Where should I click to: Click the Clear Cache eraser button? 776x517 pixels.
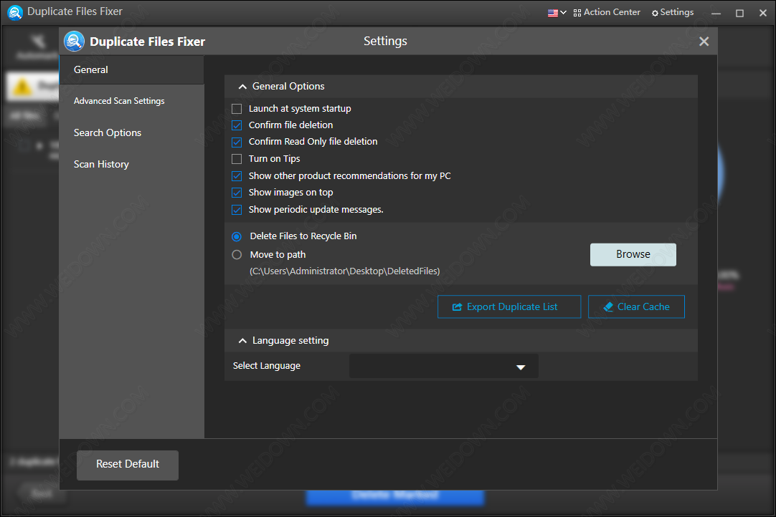(x=636, y=306)
